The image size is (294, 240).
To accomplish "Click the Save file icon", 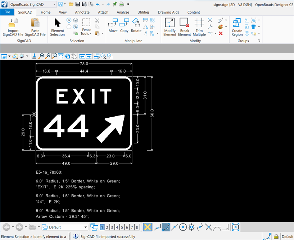I will coord(78,4).
